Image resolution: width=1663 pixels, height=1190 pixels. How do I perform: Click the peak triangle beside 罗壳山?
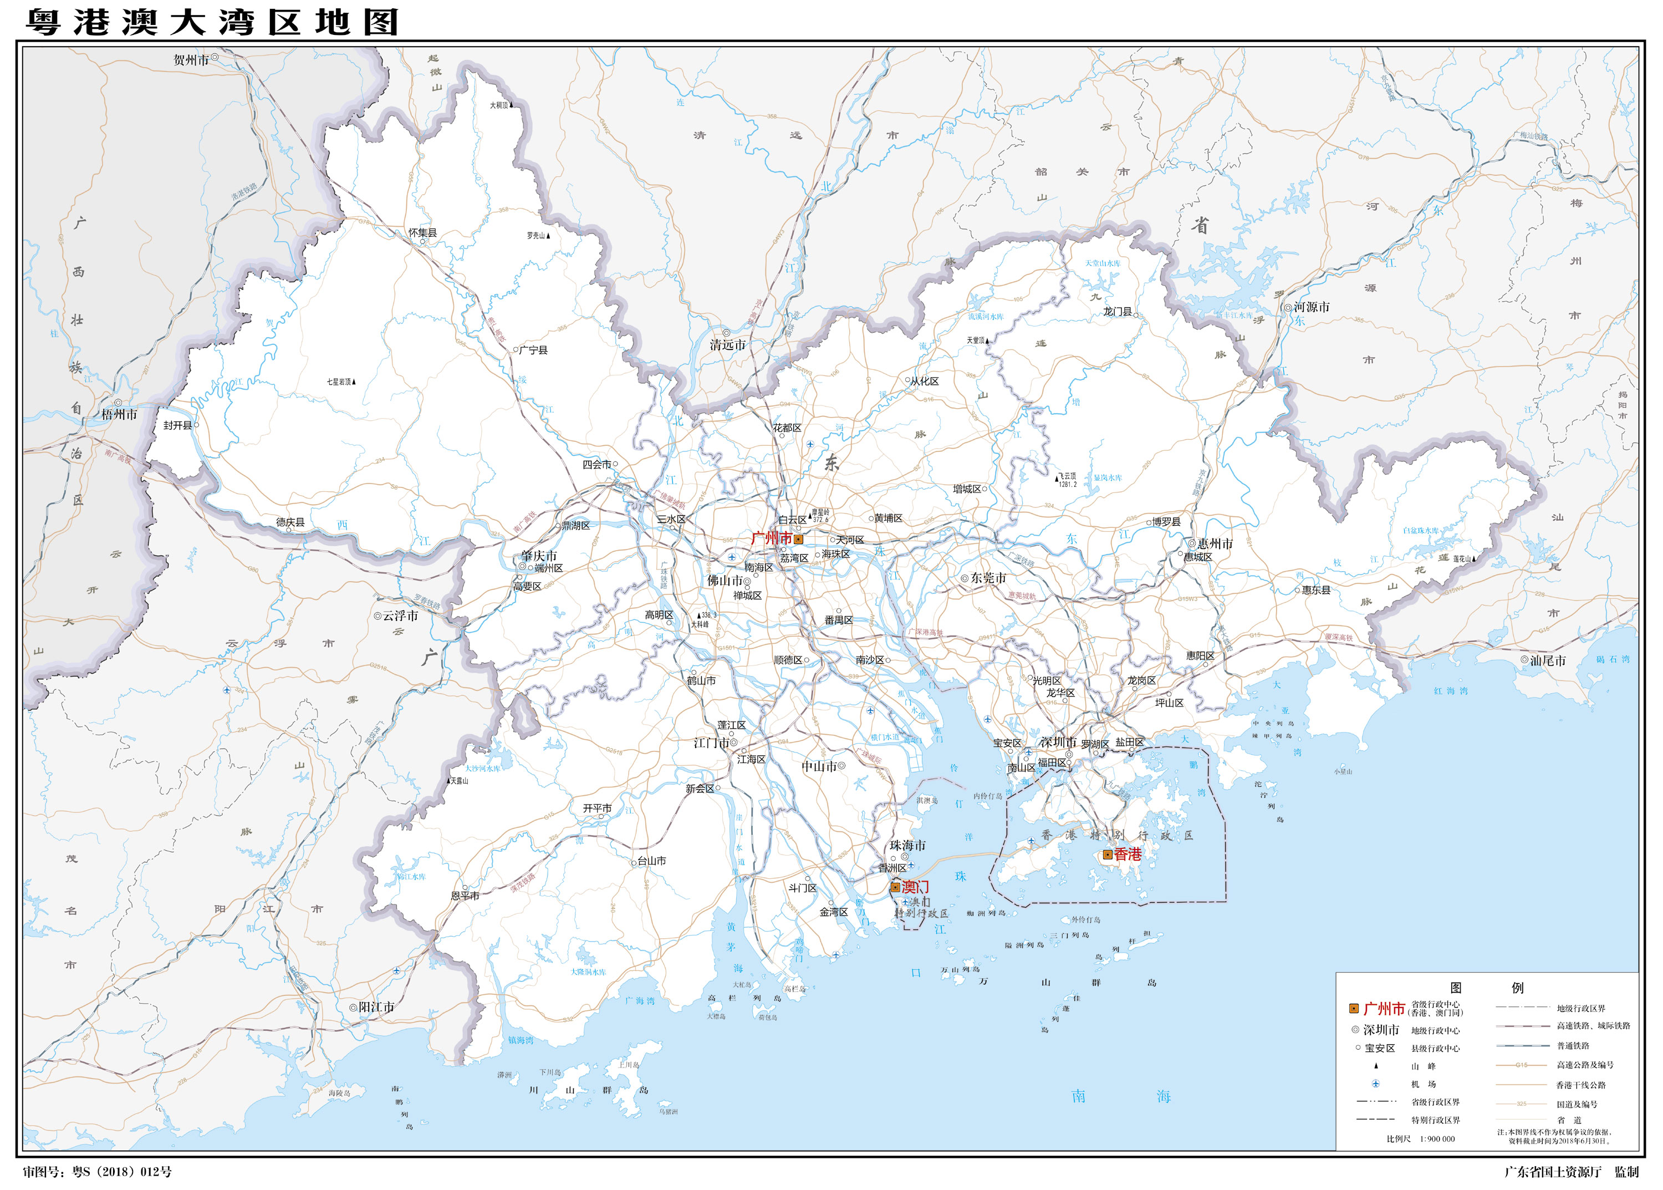(x=548, y=236)
